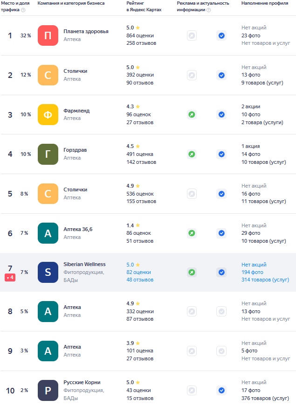This screenshot has width=296, height=407.
Task: Click the Горздрав company name
Action: pyautogui.click(x=75, y=150)
